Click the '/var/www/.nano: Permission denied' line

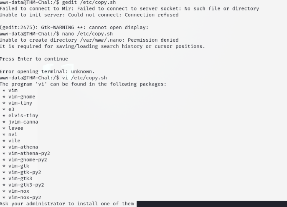89,40
